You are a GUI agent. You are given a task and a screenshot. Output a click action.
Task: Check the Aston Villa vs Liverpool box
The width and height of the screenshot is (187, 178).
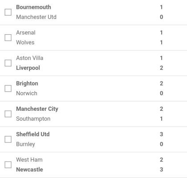(x=8, y=63)
